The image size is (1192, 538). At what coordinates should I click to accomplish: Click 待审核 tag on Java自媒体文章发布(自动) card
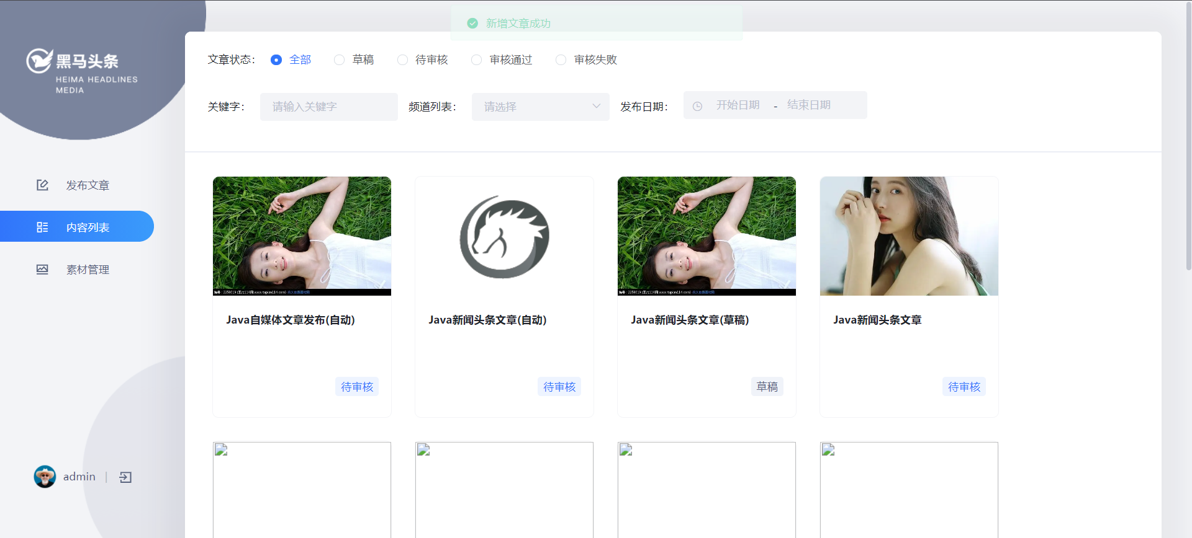click(357, 386)
